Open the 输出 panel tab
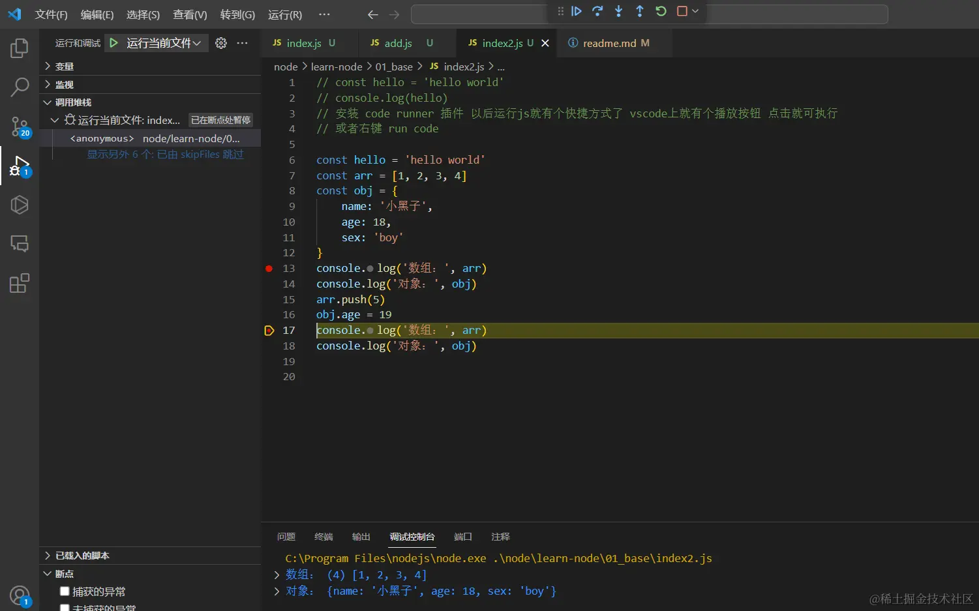Image resolution: width=979 pixels, height=611 pixels. [x=361, y=537]
